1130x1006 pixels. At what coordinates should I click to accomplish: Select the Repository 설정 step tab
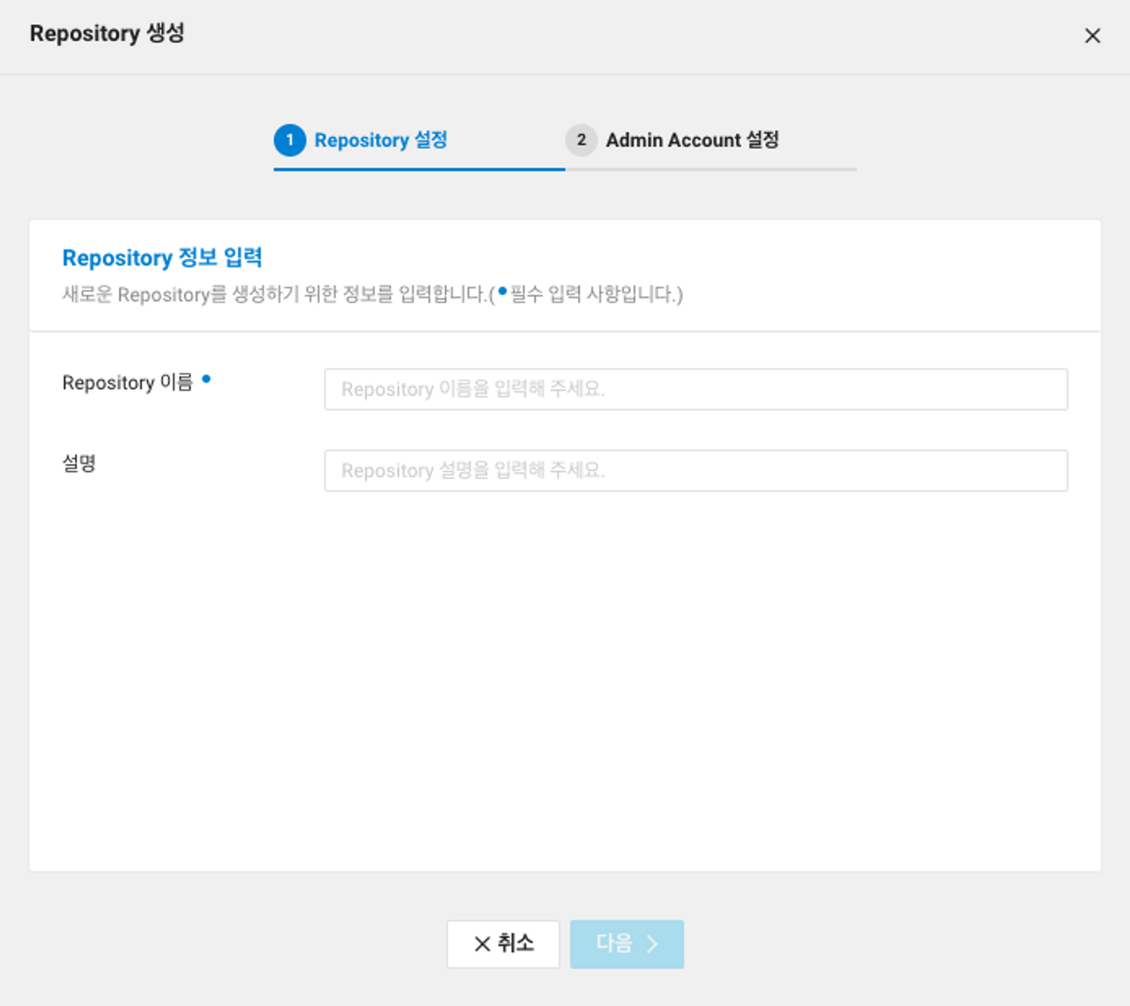[x=380, y=140]
